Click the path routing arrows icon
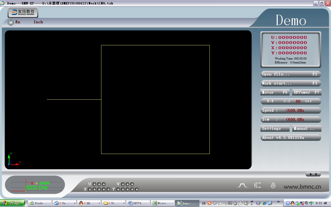The height and width of the screenshot is (207, 331). (x=258, y=185)
